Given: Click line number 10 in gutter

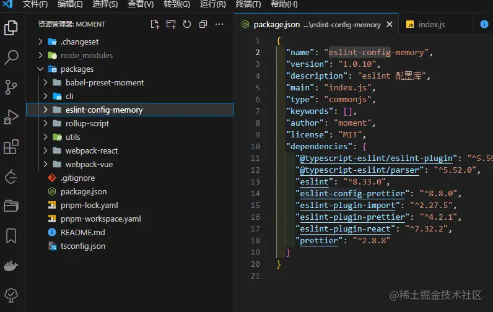Looking at the screenshot, I should point(255,147).
